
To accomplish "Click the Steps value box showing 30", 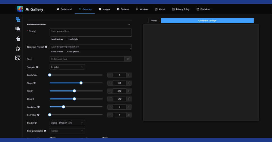I will click(x=119, y=83).
